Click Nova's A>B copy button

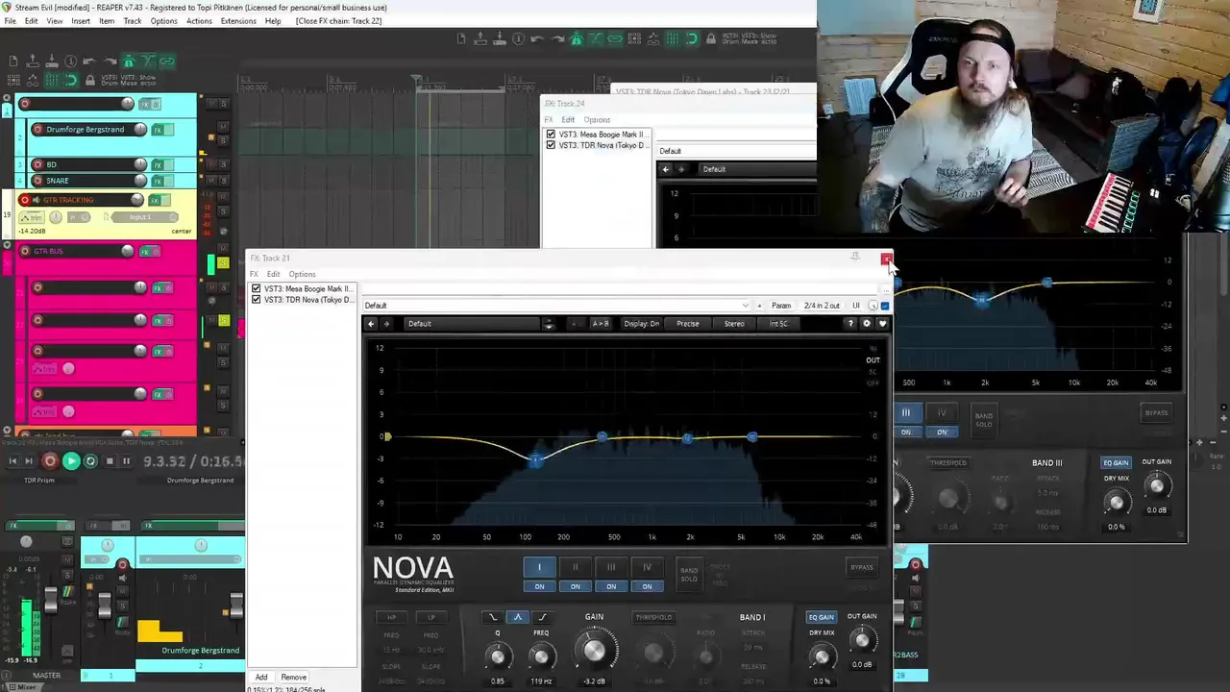click(600, 324)
